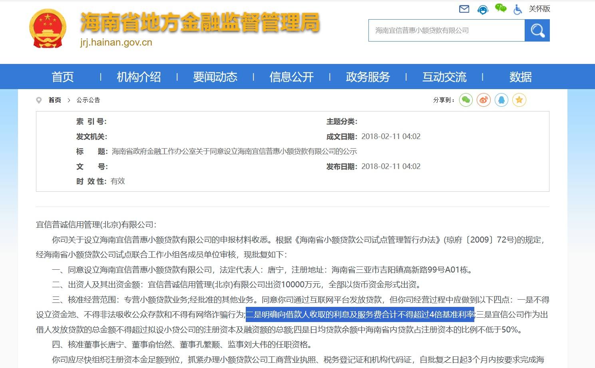
Task: Open the 互动交流 navigation menu item
Action: coord(444,77)
